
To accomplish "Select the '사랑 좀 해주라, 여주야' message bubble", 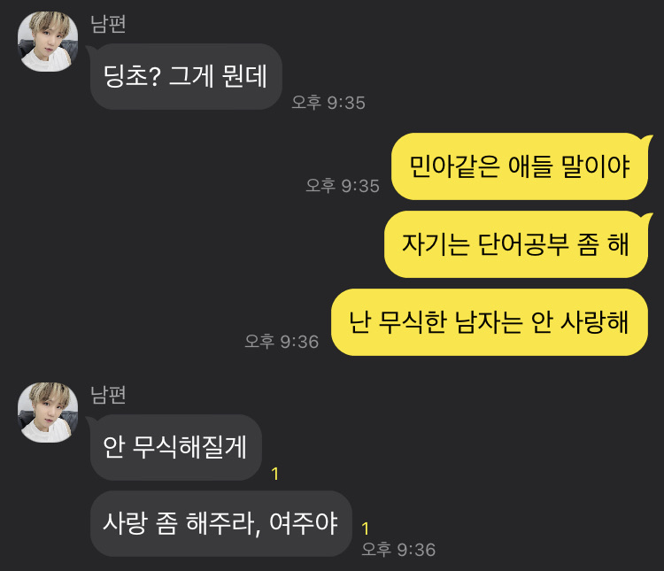I will [x=221, y=523].
